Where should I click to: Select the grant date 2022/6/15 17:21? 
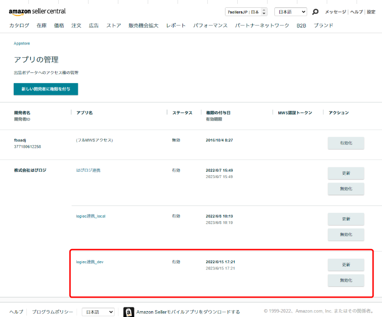(221, 262)
